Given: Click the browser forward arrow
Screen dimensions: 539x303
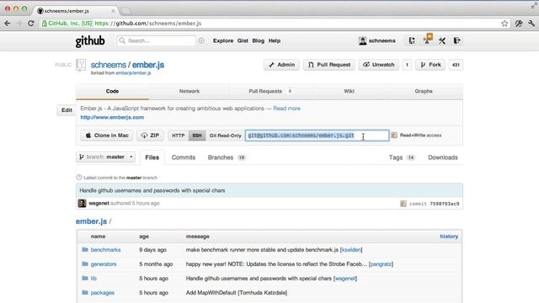Looking at the screenshot, I should [19, 24].
